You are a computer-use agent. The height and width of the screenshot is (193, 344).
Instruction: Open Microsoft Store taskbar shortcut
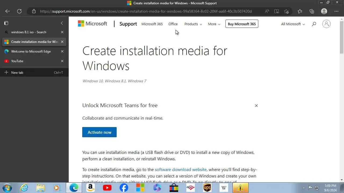point(174,188)
